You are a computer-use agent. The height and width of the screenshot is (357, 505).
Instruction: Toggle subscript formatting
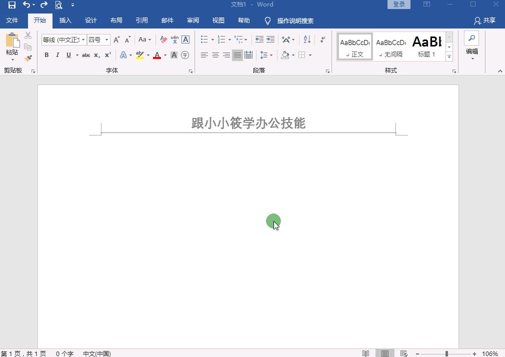(x=96, y=55)
